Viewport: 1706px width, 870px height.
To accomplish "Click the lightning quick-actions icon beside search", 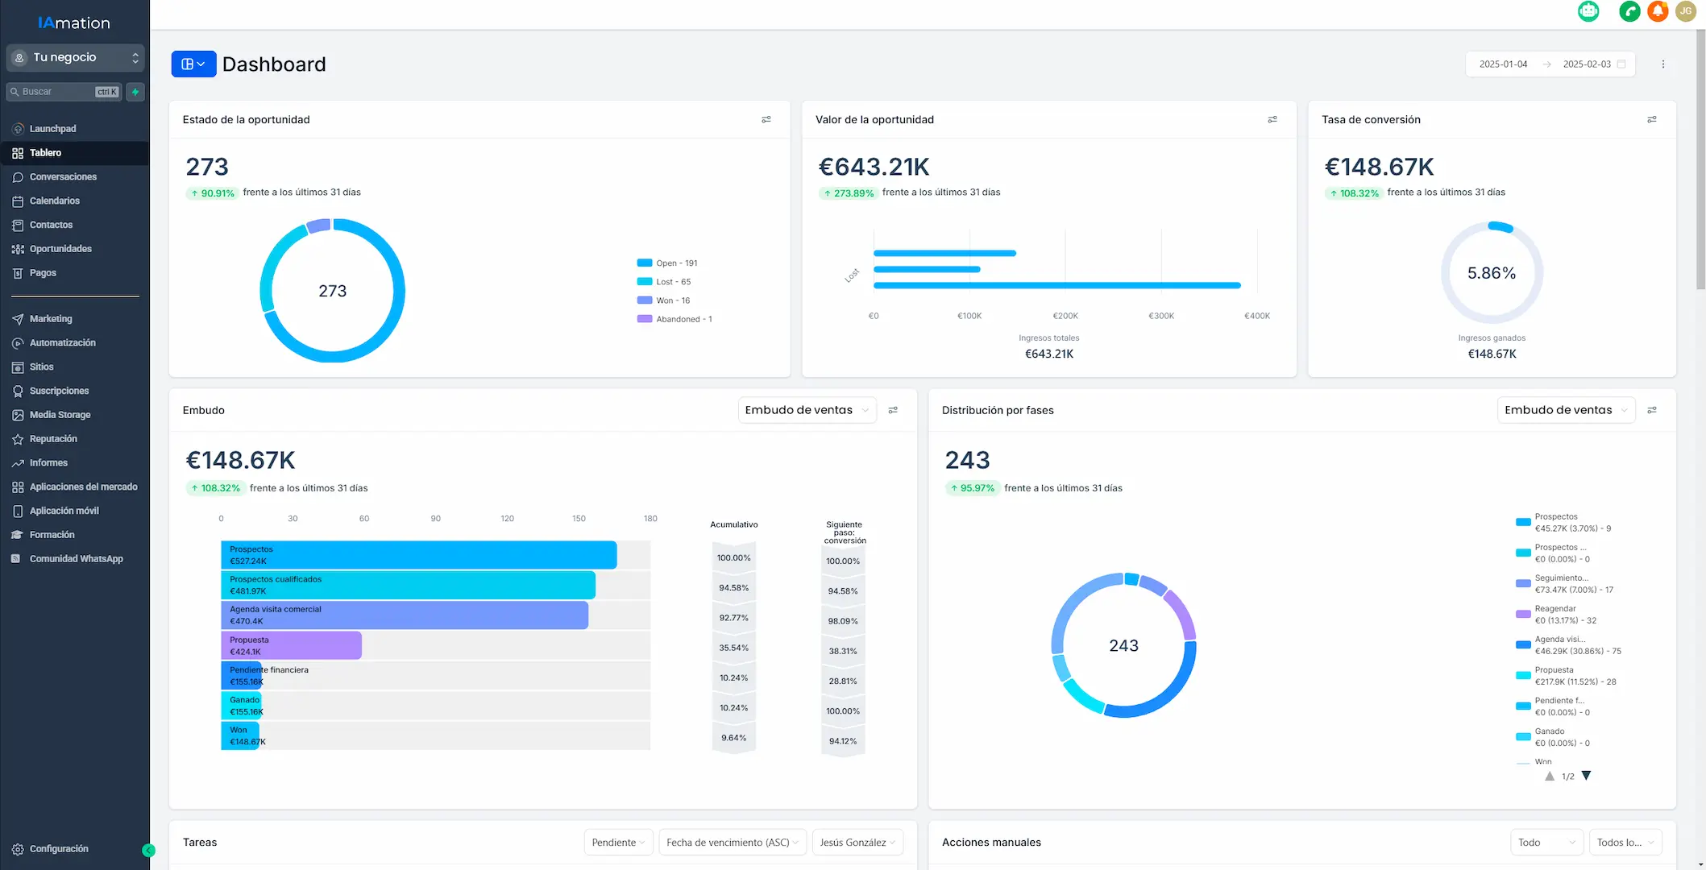I will [x=135, y=92].
